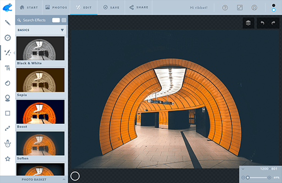
Task: Select the black theme dot
Action: coord(273,6)
